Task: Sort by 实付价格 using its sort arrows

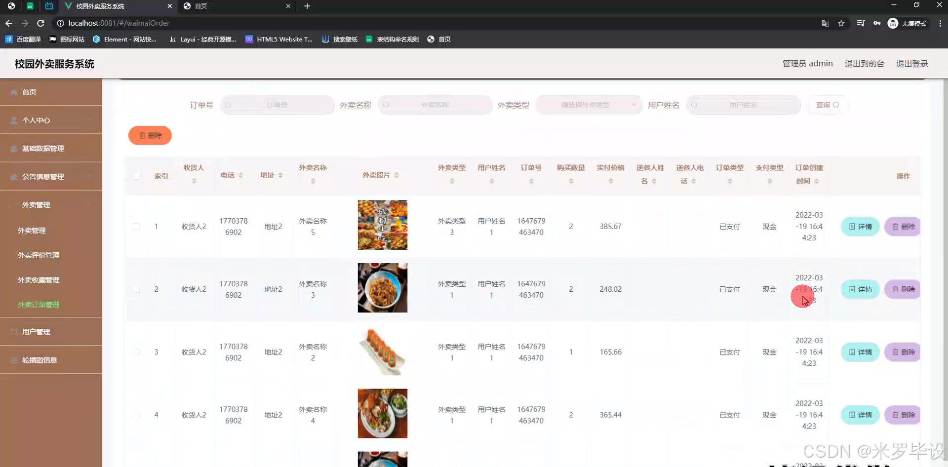Action: pos(610,181)
